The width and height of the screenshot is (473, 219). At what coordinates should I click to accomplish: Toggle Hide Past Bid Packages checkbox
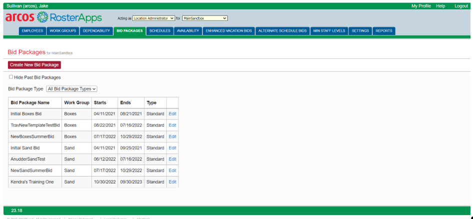pyautogui.click(x=11, y=77)
